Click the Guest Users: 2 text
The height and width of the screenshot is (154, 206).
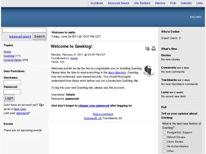coord(171,38)
